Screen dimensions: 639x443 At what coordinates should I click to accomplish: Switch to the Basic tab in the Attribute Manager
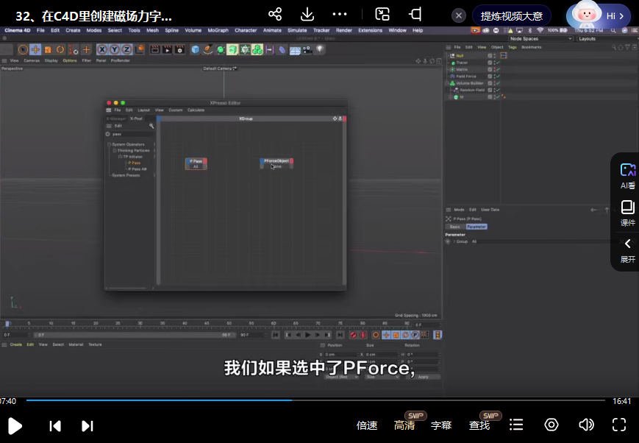point(456,226)
